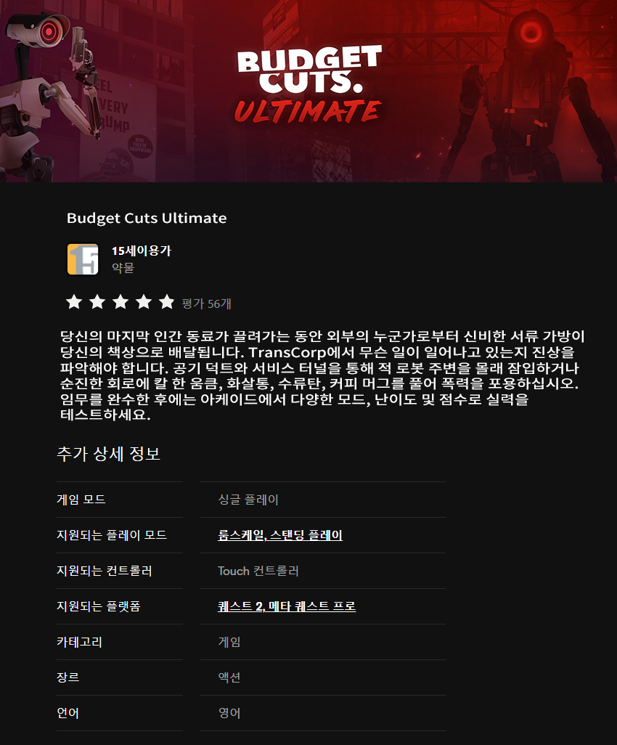
Task: Click the game description paragraph
Action: point(322,375)
